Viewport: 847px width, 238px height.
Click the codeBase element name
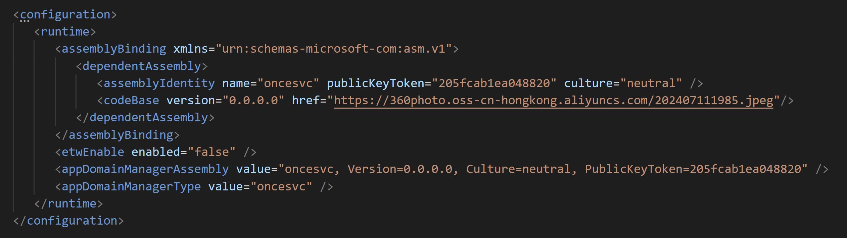pos(131,101)
